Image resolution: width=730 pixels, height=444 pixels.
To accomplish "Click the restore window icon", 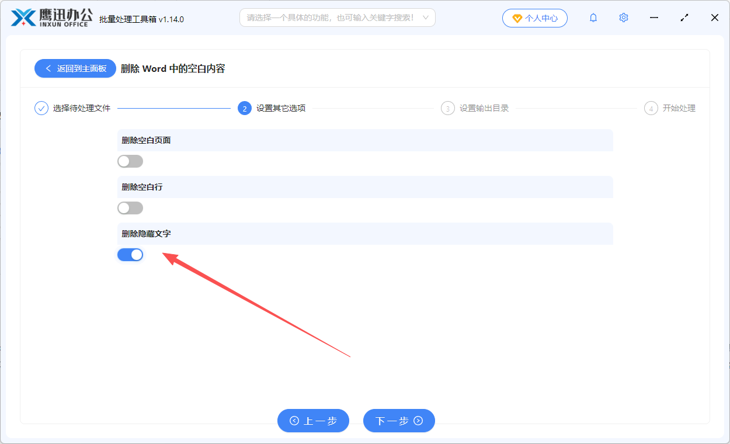I will [684, 18].
